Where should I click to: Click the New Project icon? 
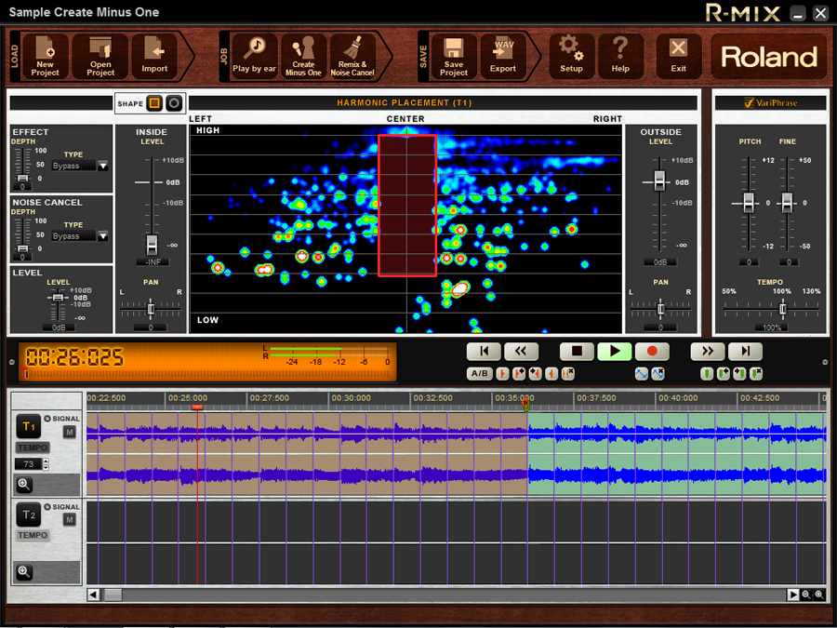pyautogui.click(x=45, y=57)
